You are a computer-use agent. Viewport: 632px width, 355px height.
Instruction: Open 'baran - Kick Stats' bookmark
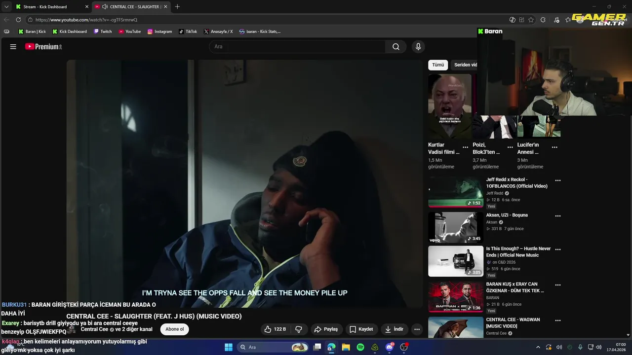click(x=260, y=32)
